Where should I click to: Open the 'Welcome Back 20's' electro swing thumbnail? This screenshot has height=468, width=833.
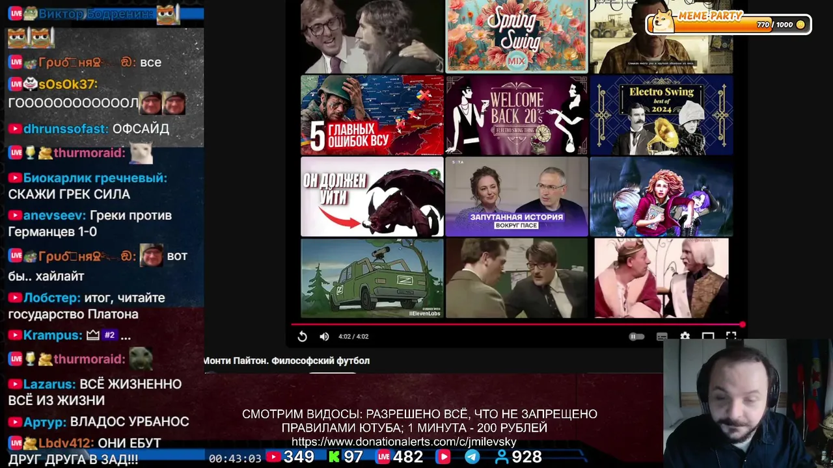pyautogui.click(x=517, y=115)
